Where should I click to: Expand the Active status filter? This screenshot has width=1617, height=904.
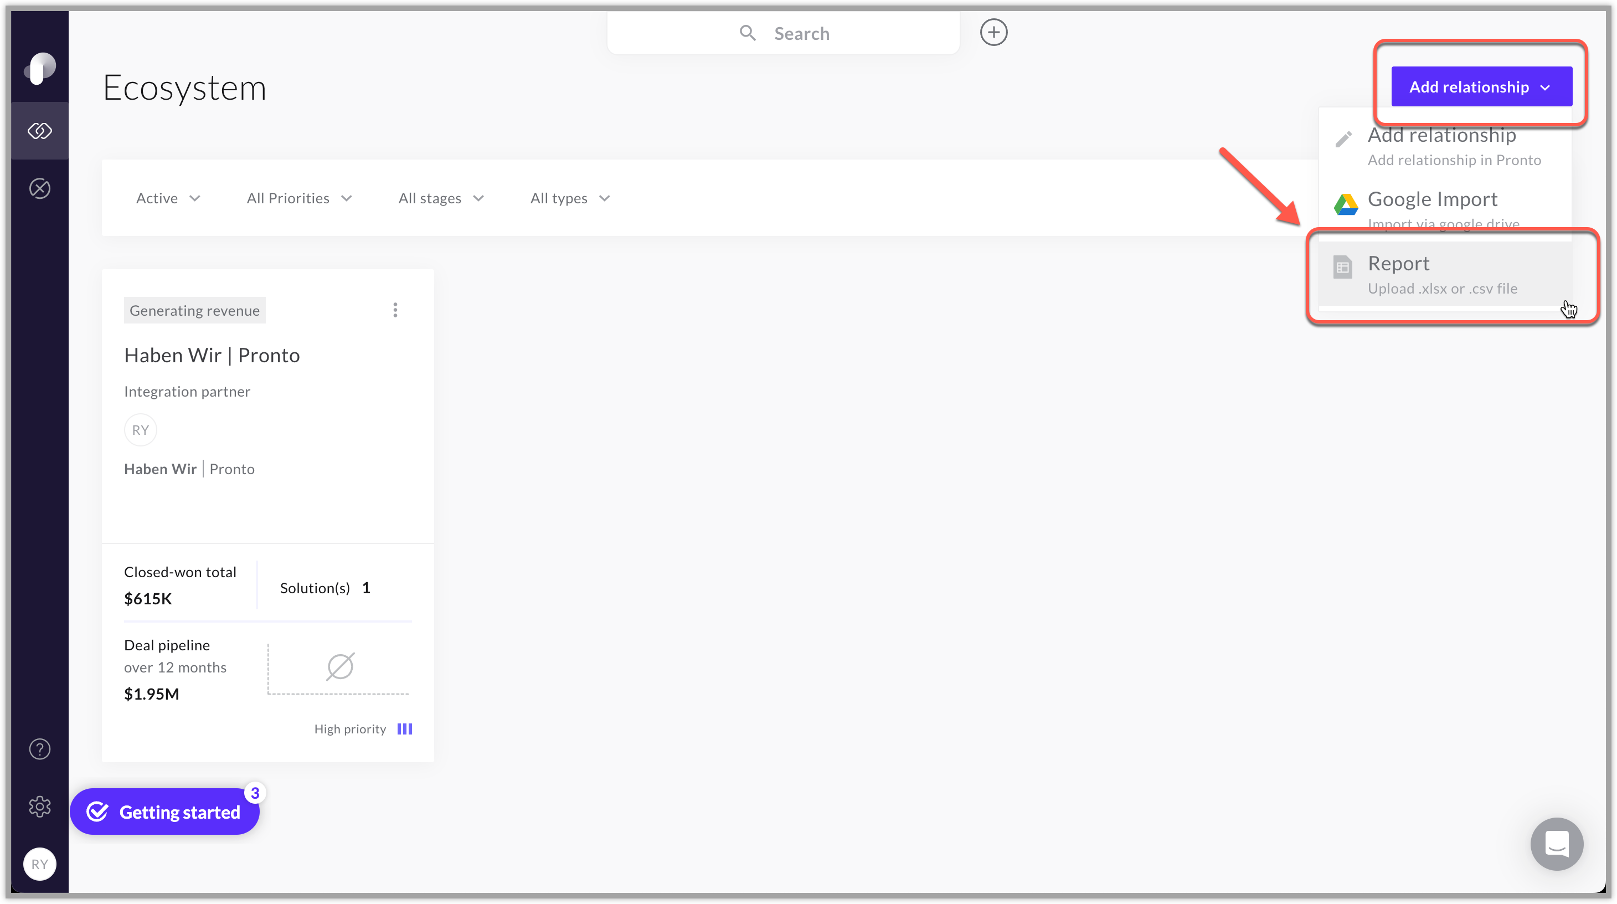click(168, 198)
